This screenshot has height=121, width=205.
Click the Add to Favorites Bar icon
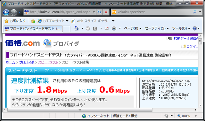pos(33,21)
